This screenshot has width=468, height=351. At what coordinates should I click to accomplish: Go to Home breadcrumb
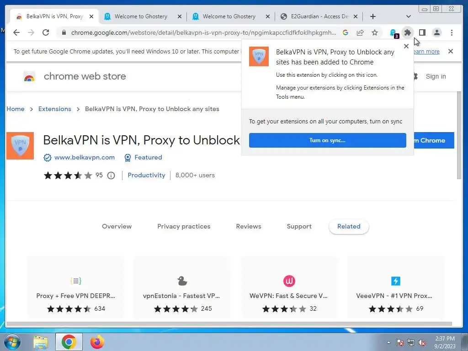click(16, 109)
